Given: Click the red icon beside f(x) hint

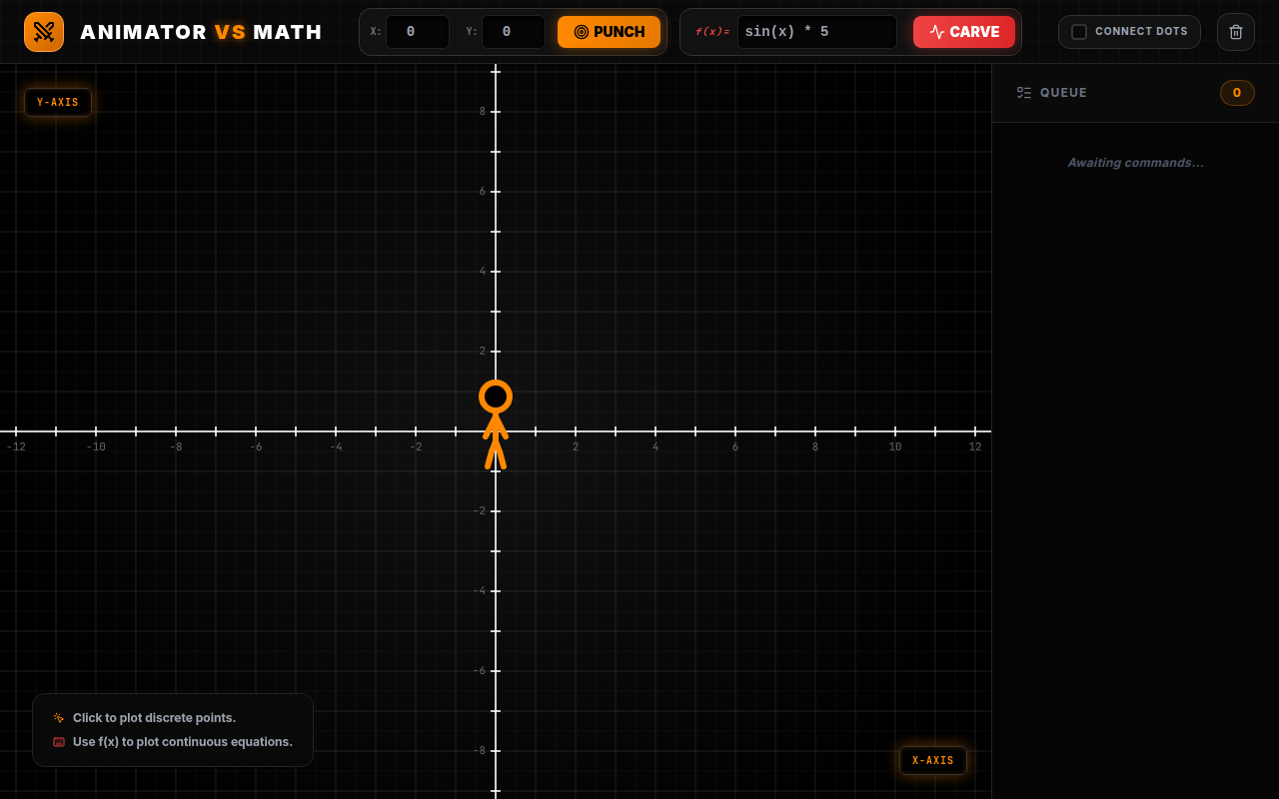Looking at the screenshot, I should click(x=59, y=742).
